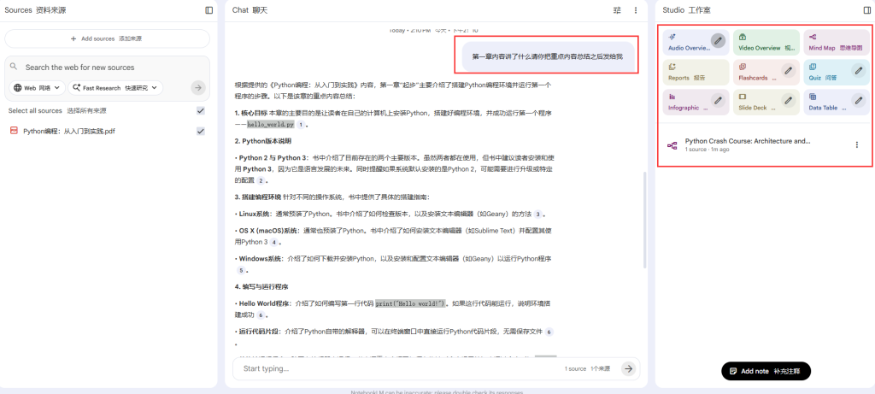
Task: Open the Python编程：从入门到实践.pdf source
Action: click(69, 131)
